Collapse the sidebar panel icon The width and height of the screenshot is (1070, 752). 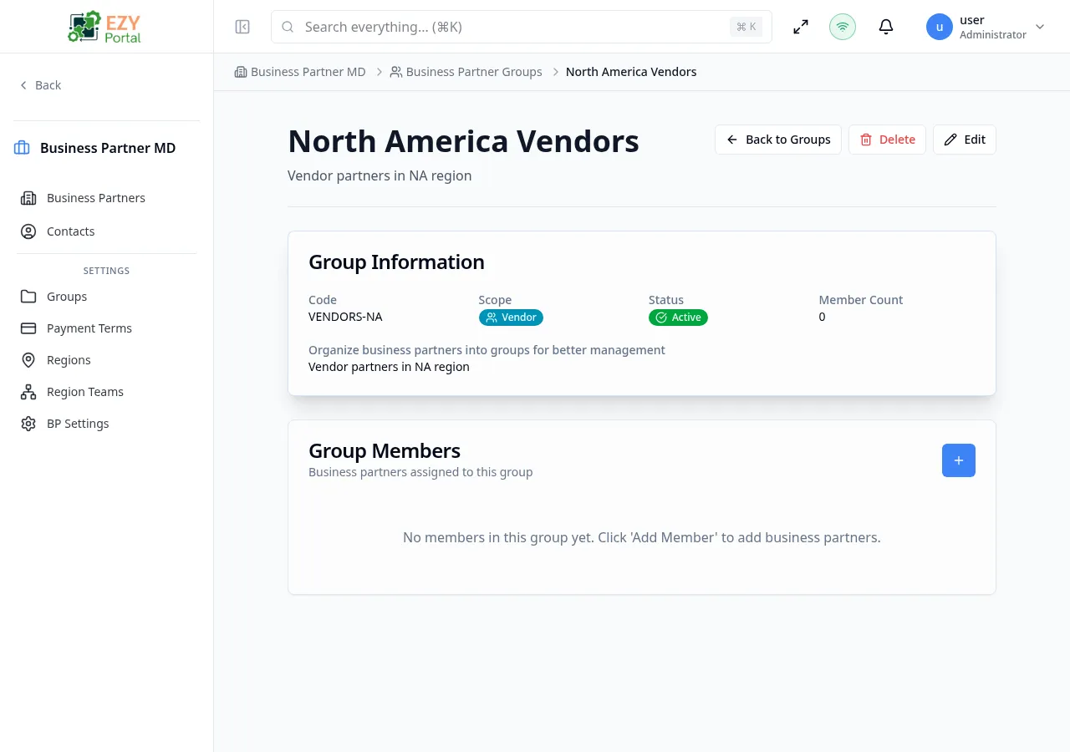pos(242,27)
